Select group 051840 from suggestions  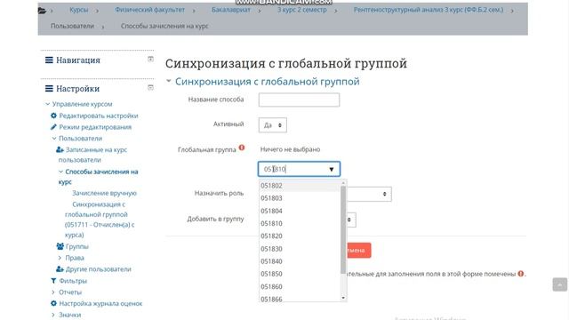[300, 261]
